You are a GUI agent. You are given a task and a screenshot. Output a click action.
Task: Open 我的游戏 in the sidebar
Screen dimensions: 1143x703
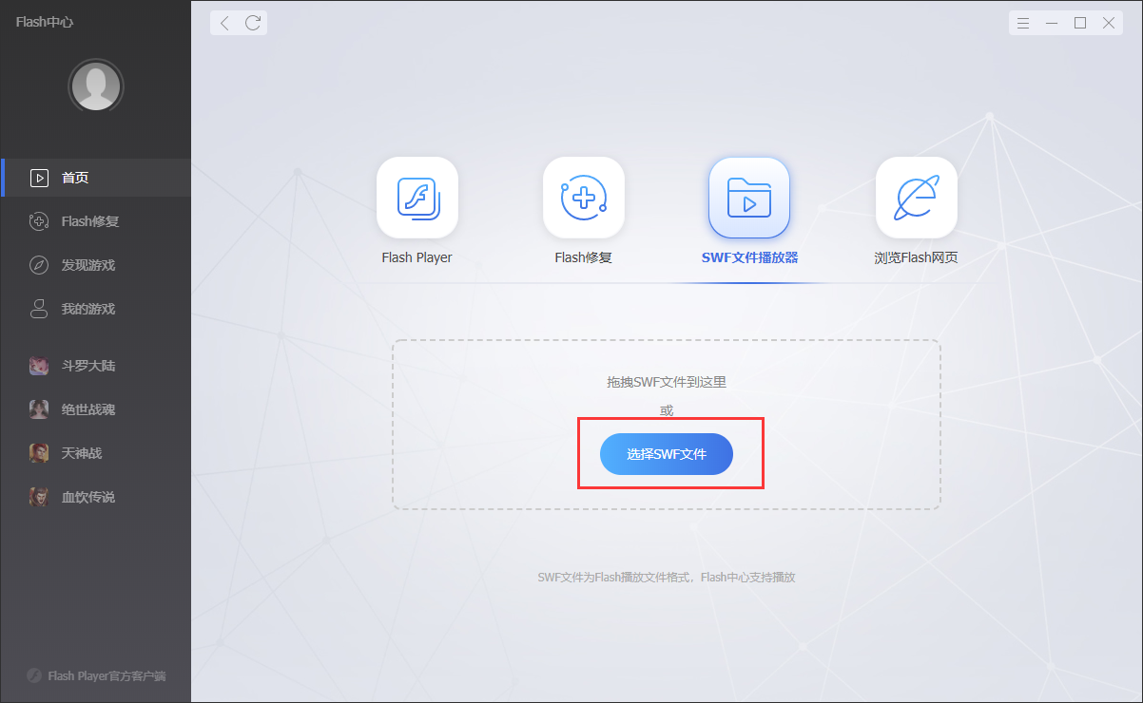tap(87, 309)
